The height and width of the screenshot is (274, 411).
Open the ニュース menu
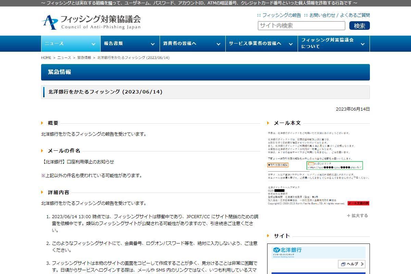click(71, 43)
